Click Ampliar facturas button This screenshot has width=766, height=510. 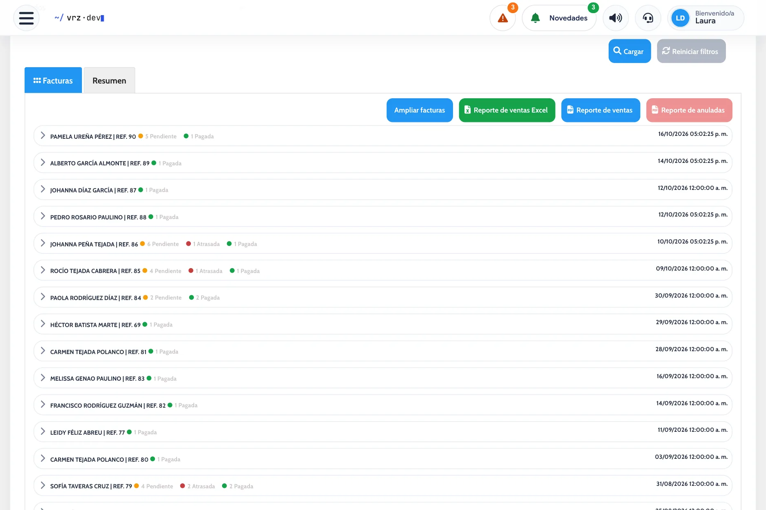pos(419,110)
